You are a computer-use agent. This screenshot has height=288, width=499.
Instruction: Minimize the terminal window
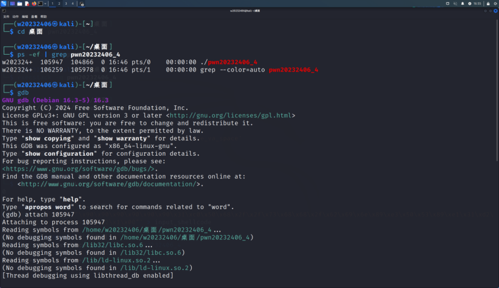click(485, 11)
